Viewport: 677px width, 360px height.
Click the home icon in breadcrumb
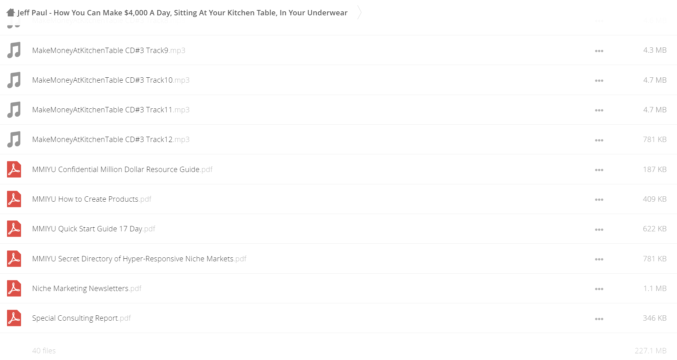tap(11, 13)
